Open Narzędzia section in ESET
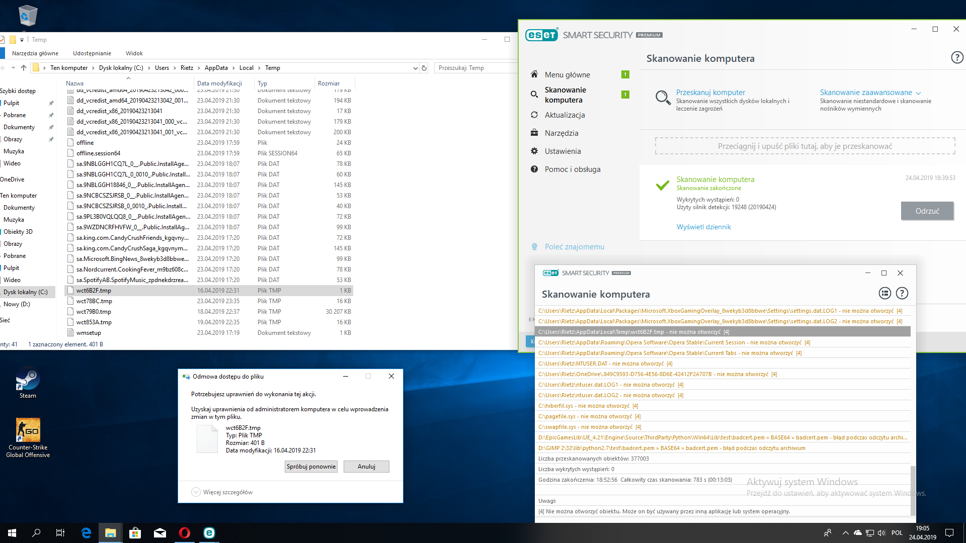Screen dimensions: 966x543 [561, 133]
